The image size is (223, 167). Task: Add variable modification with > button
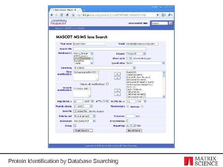[117, 91]
